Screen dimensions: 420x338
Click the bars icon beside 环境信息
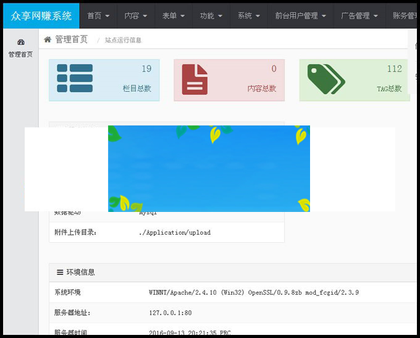(x=60, y=272)
